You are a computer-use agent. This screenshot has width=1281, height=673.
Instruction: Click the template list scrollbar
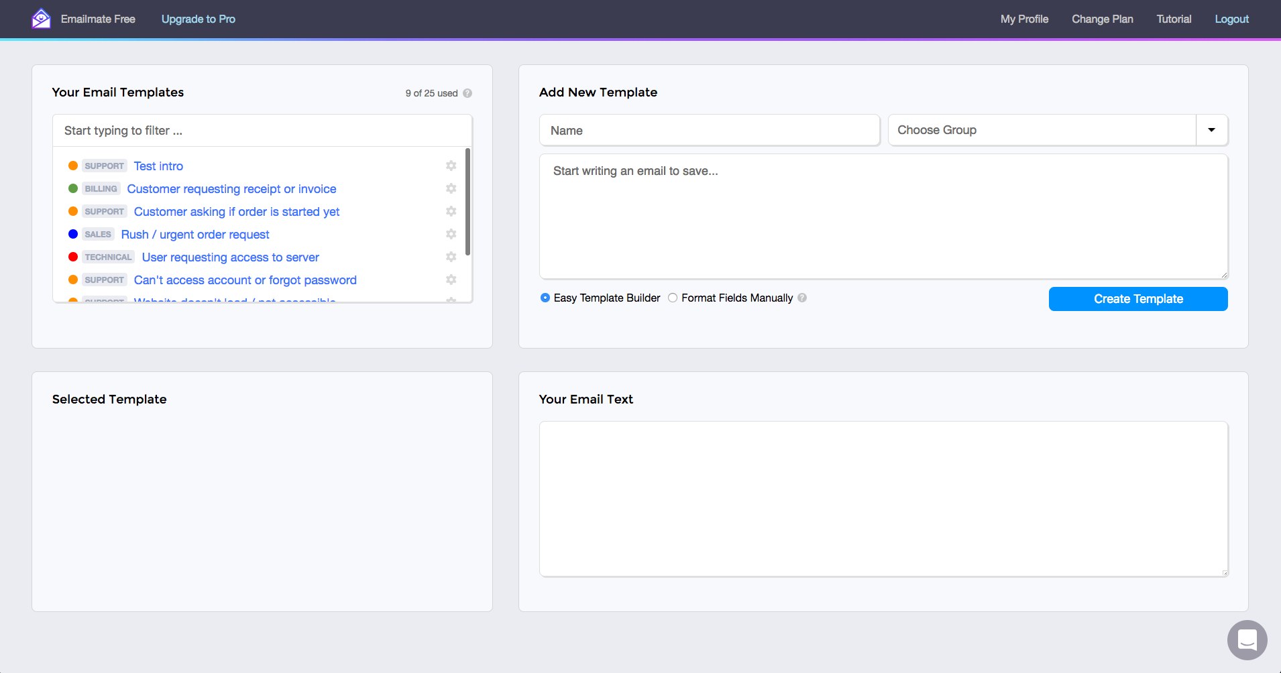pyautogui.click(x=467, y=202)
